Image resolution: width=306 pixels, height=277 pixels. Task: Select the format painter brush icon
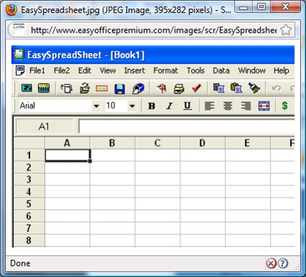[254, 88]
